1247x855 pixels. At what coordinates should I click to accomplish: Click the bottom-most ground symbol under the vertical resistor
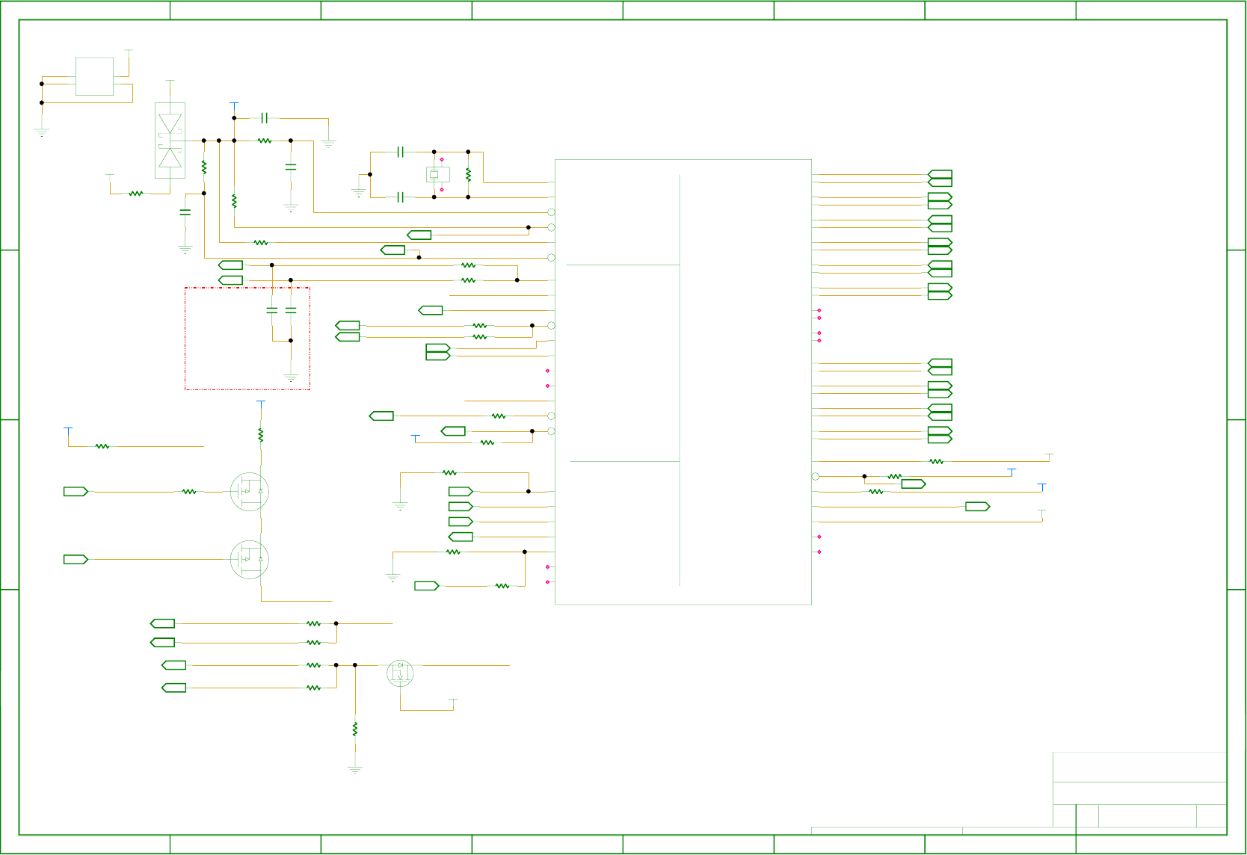coord(355,770)
